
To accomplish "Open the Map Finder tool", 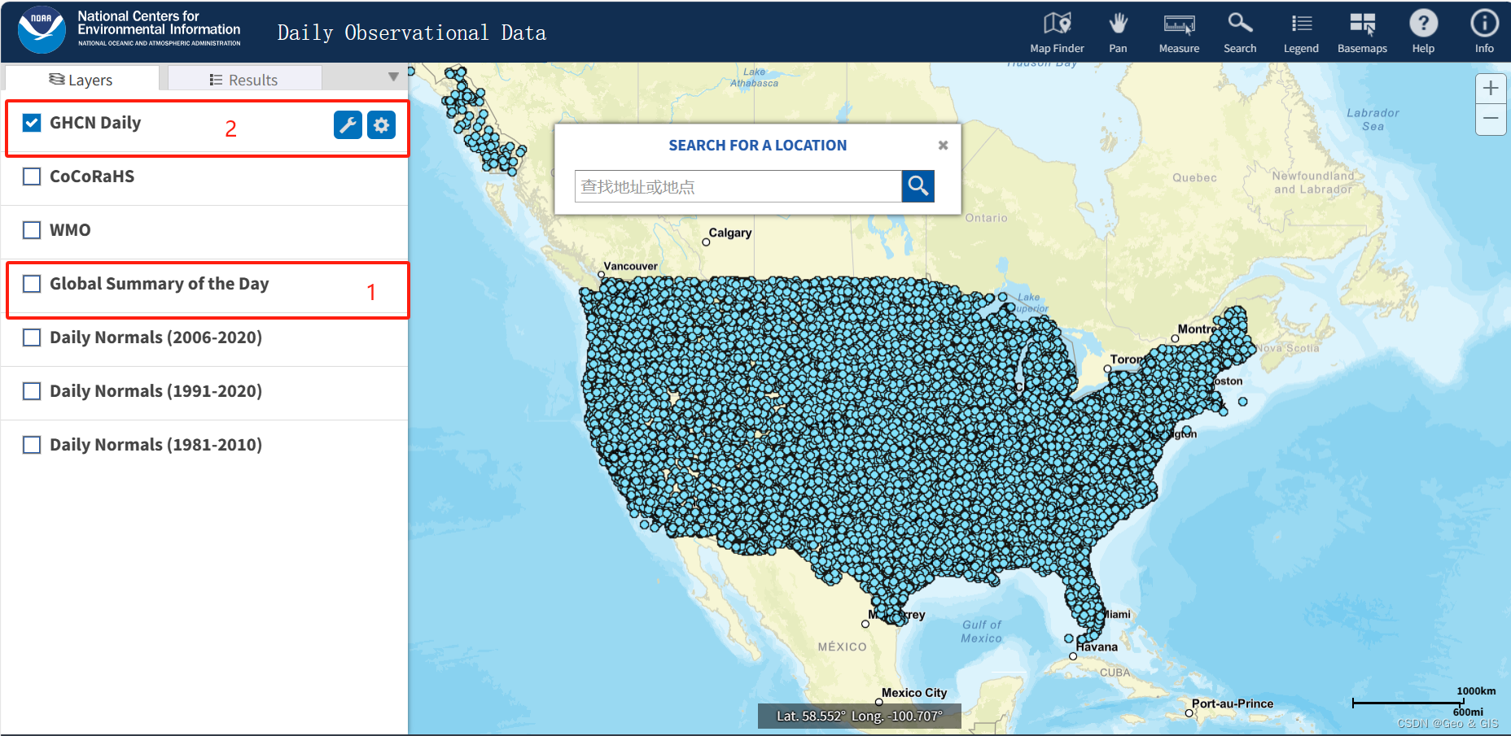I will coord(1057,33).
